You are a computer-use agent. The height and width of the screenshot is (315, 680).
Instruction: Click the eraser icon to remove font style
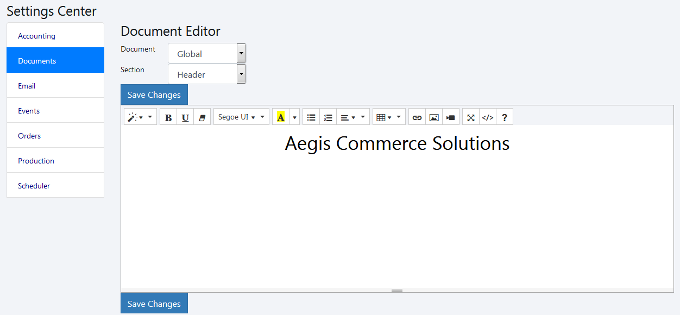tap(202, 117)
